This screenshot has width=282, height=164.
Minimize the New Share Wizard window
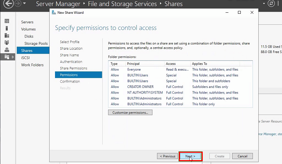click(x=227, y=12)
